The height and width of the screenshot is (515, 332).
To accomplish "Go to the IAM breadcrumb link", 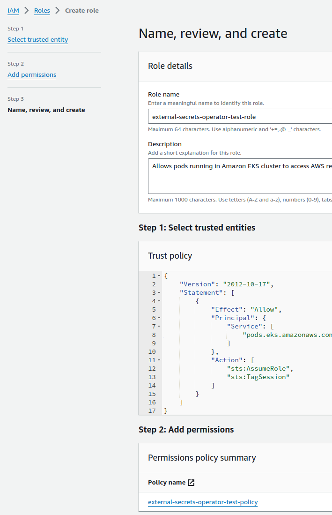I will pos(13,10).
